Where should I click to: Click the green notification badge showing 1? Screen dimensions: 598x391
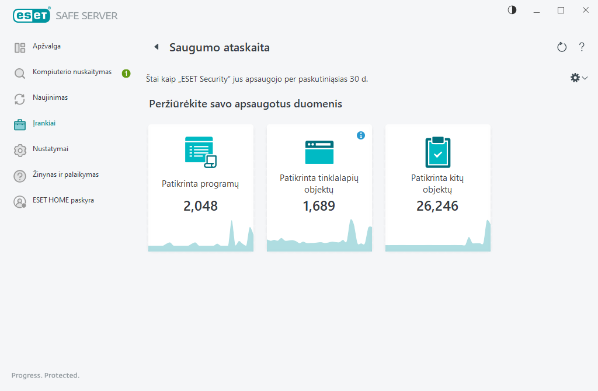[x=126, y=73]
